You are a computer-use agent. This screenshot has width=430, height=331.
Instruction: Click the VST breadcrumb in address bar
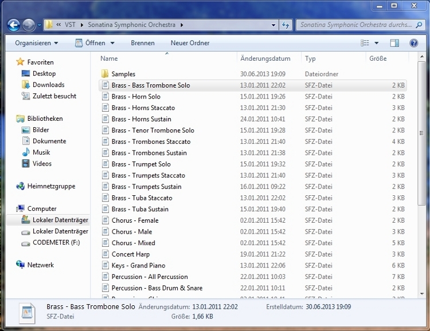coord(70,25)
